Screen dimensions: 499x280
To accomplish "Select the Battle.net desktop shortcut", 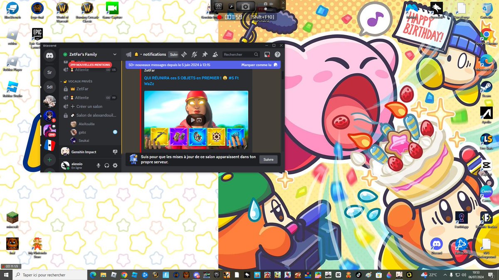I will pyautogui.click(x=461, y=246).
